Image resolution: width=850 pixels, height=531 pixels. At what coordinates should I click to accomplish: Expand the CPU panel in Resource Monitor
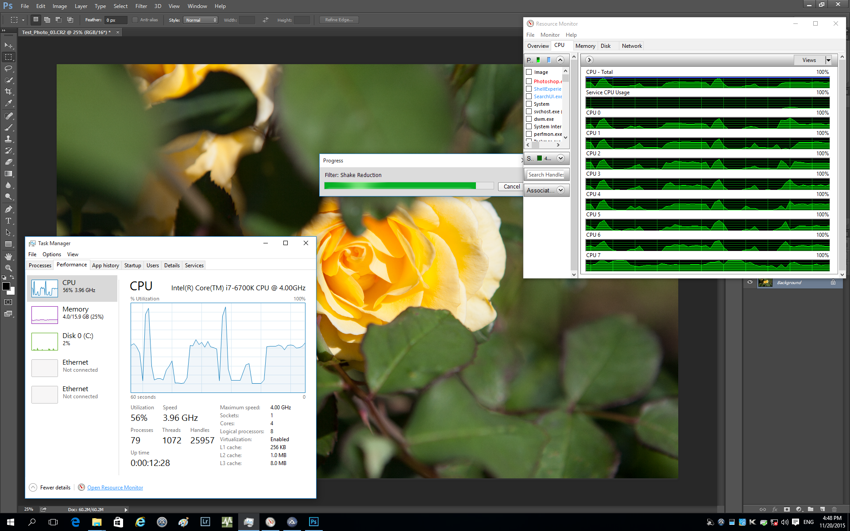(x=560, y=59)
